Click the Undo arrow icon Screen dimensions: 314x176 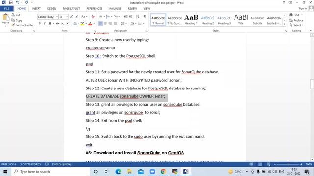point(18,2)
